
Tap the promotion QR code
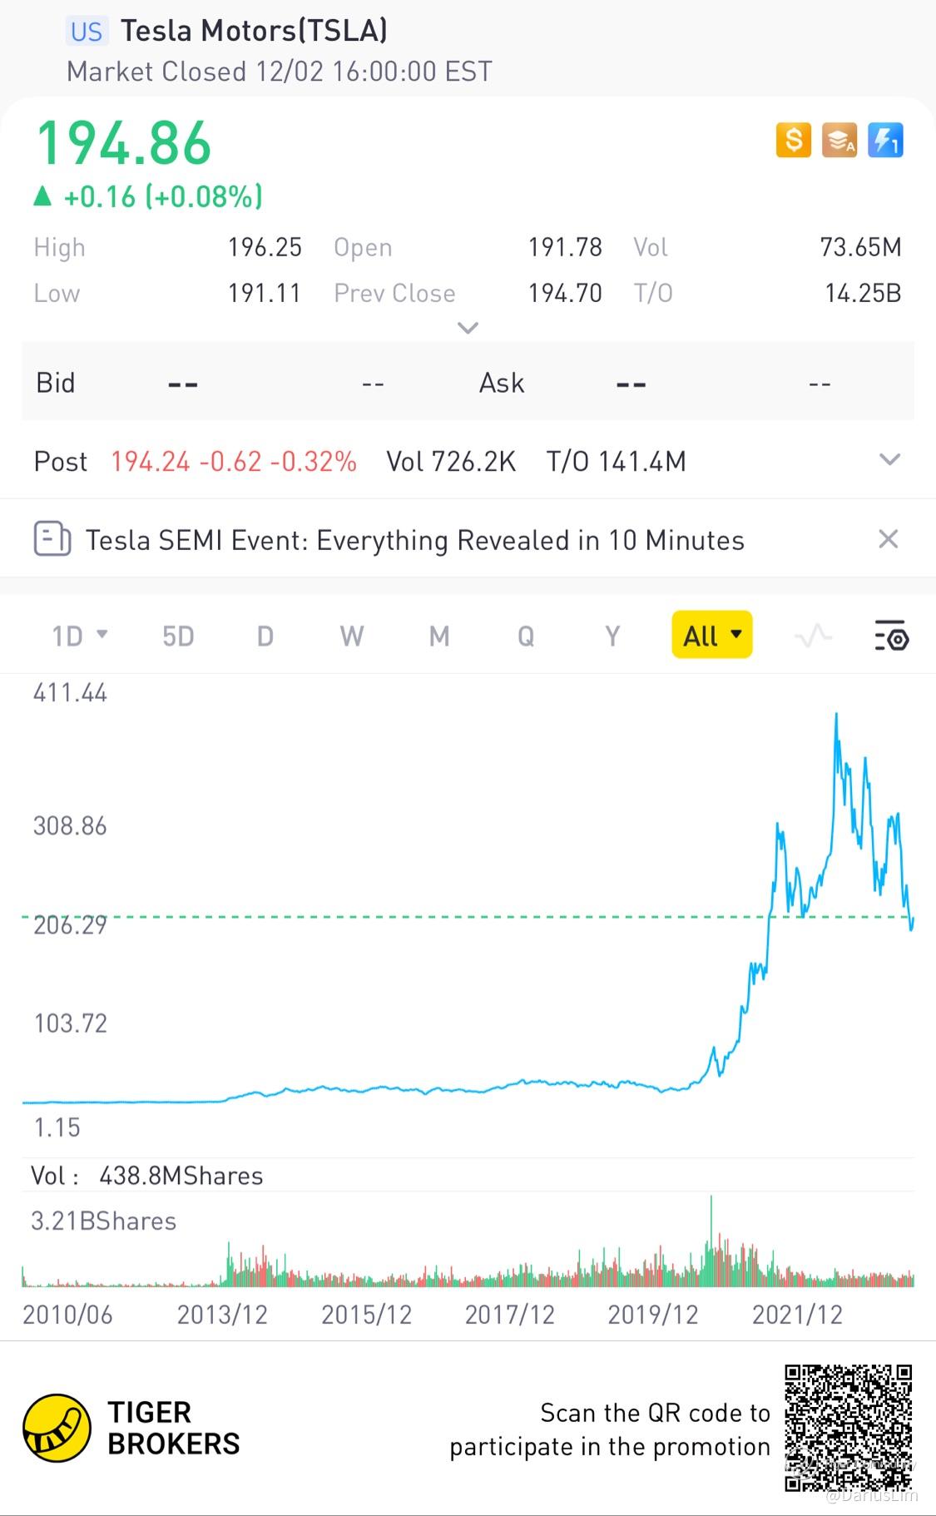click(x=848, y=1427)
